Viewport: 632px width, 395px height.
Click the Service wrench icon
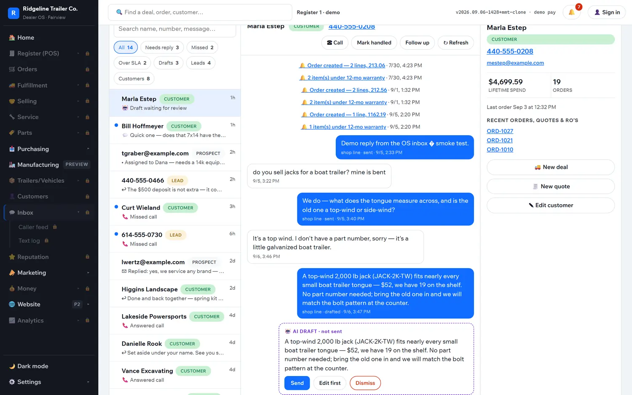[12, 117]
